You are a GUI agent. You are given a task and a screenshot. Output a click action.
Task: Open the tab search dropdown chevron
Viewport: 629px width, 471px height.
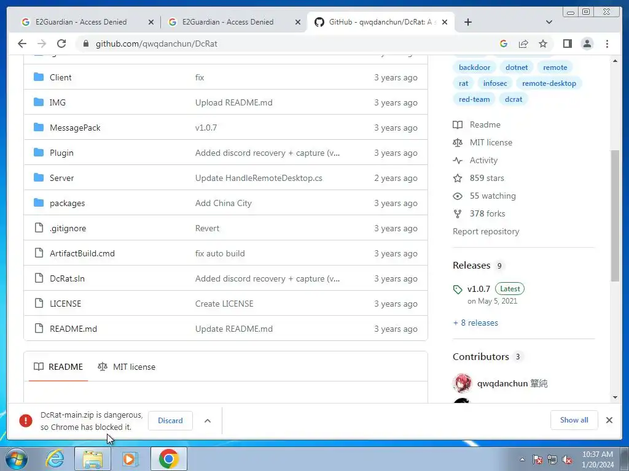click(x=549, y=22)
